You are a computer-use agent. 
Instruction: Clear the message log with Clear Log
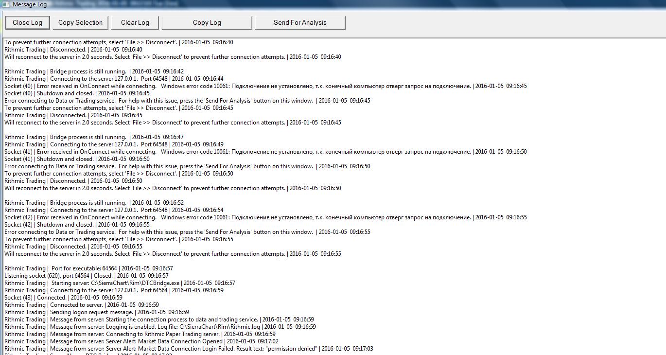tap(135, 22)
